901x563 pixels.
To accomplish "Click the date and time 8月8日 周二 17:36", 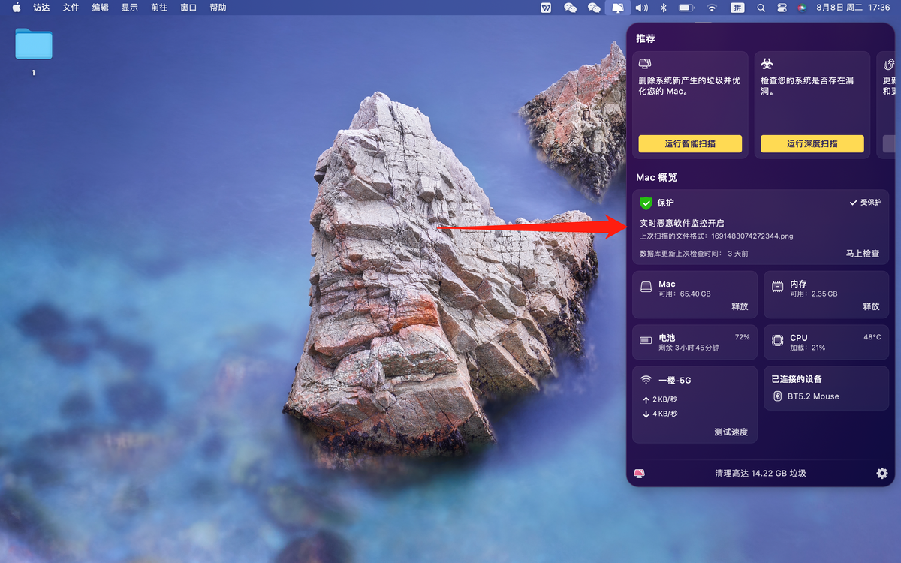I will tap(852, 8).
